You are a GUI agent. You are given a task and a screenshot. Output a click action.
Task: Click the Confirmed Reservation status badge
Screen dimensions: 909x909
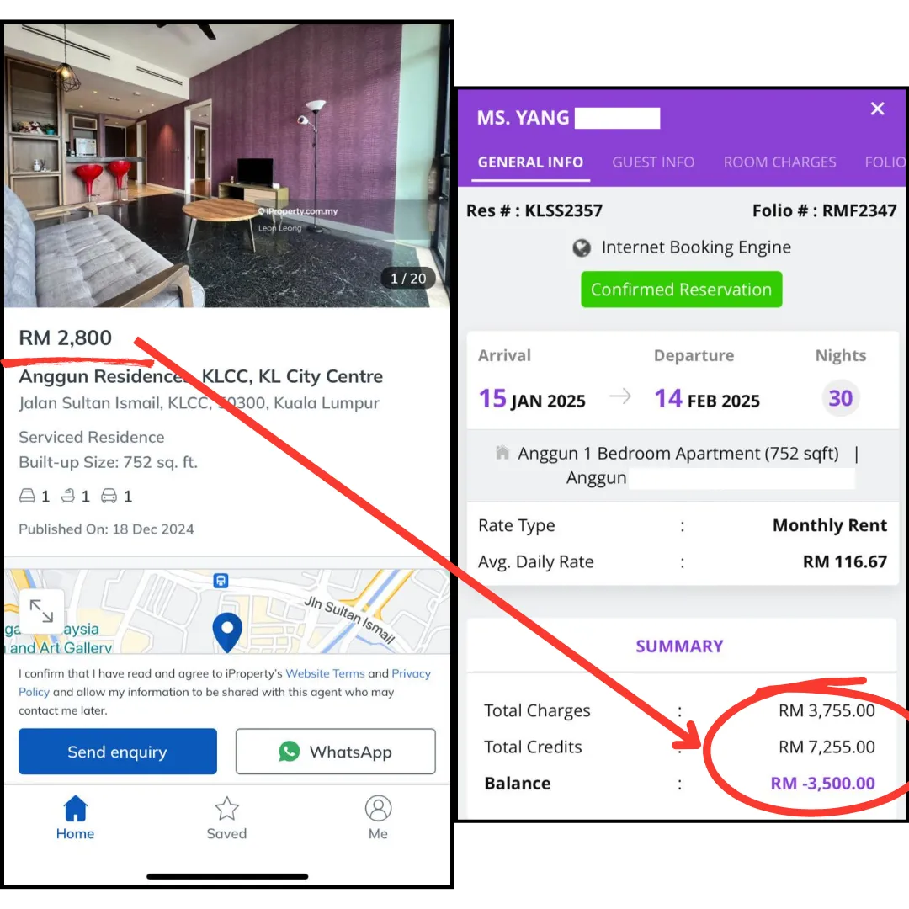[x=681, y=290]
